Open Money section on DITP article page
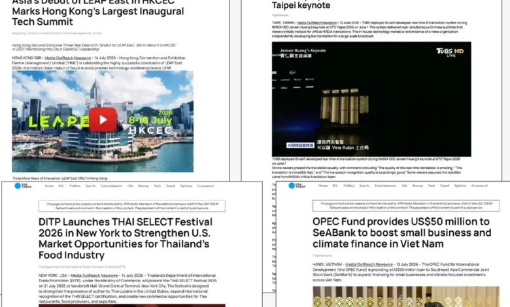This screenshot has height=307, width=510. (x=143, y=186)
